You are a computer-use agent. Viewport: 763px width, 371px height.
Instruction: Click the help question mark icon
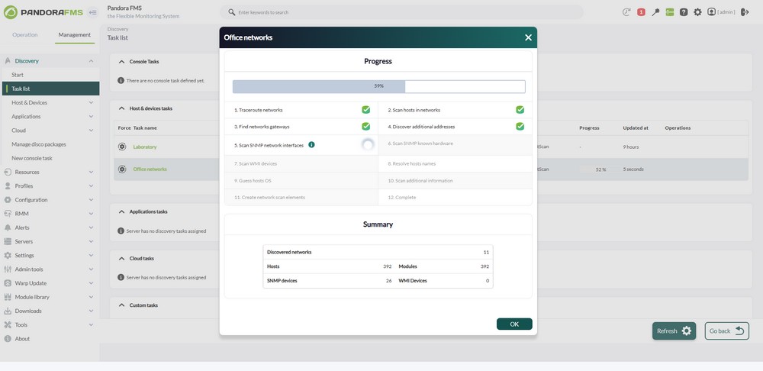pyautogui.click(x=684, y=12)
